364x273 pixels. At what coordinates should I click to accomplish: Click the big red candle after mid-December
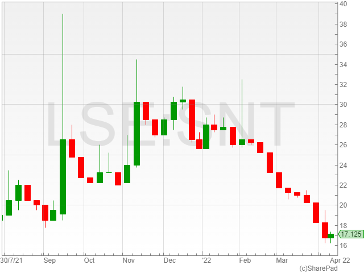(x=192, y=119)
